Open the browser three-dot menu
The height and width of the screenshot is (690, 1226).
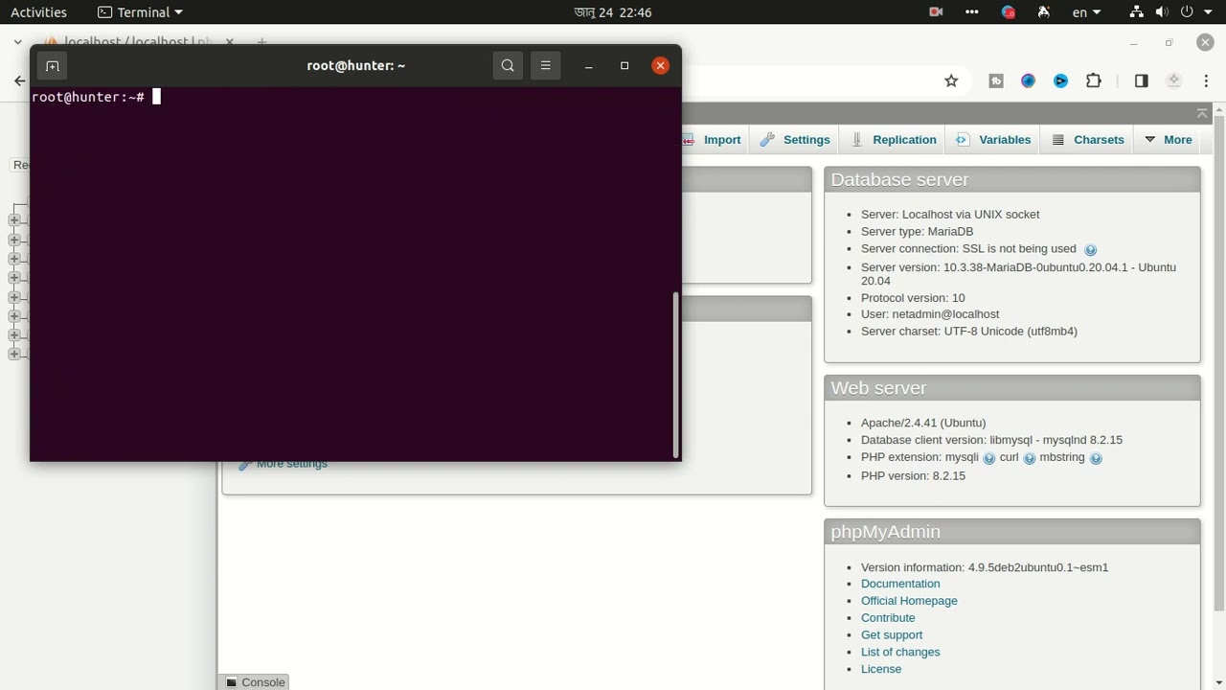coord(1207,81)
